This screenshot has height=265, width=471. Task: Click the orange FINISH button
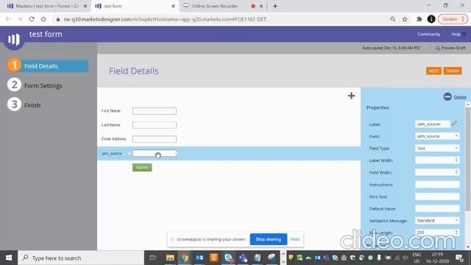[453, 71]
